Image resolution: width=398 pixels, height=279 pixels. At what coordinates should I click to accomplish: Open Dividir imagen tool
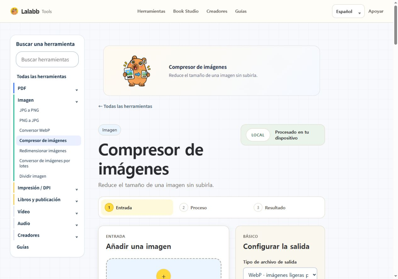33,176
